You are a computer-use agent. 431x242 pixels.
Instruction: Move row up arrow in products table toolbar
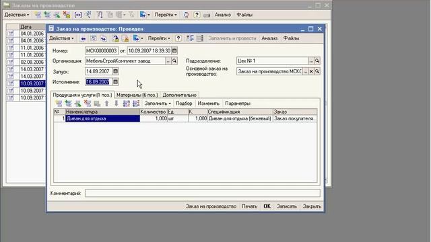[x=106, y=104]
